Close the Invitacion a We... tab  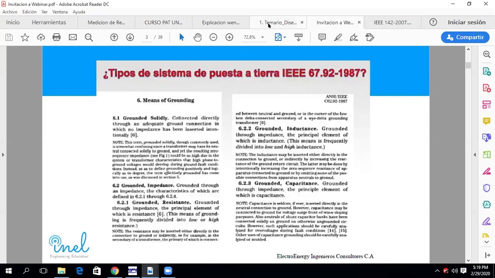tap(359, 22)
